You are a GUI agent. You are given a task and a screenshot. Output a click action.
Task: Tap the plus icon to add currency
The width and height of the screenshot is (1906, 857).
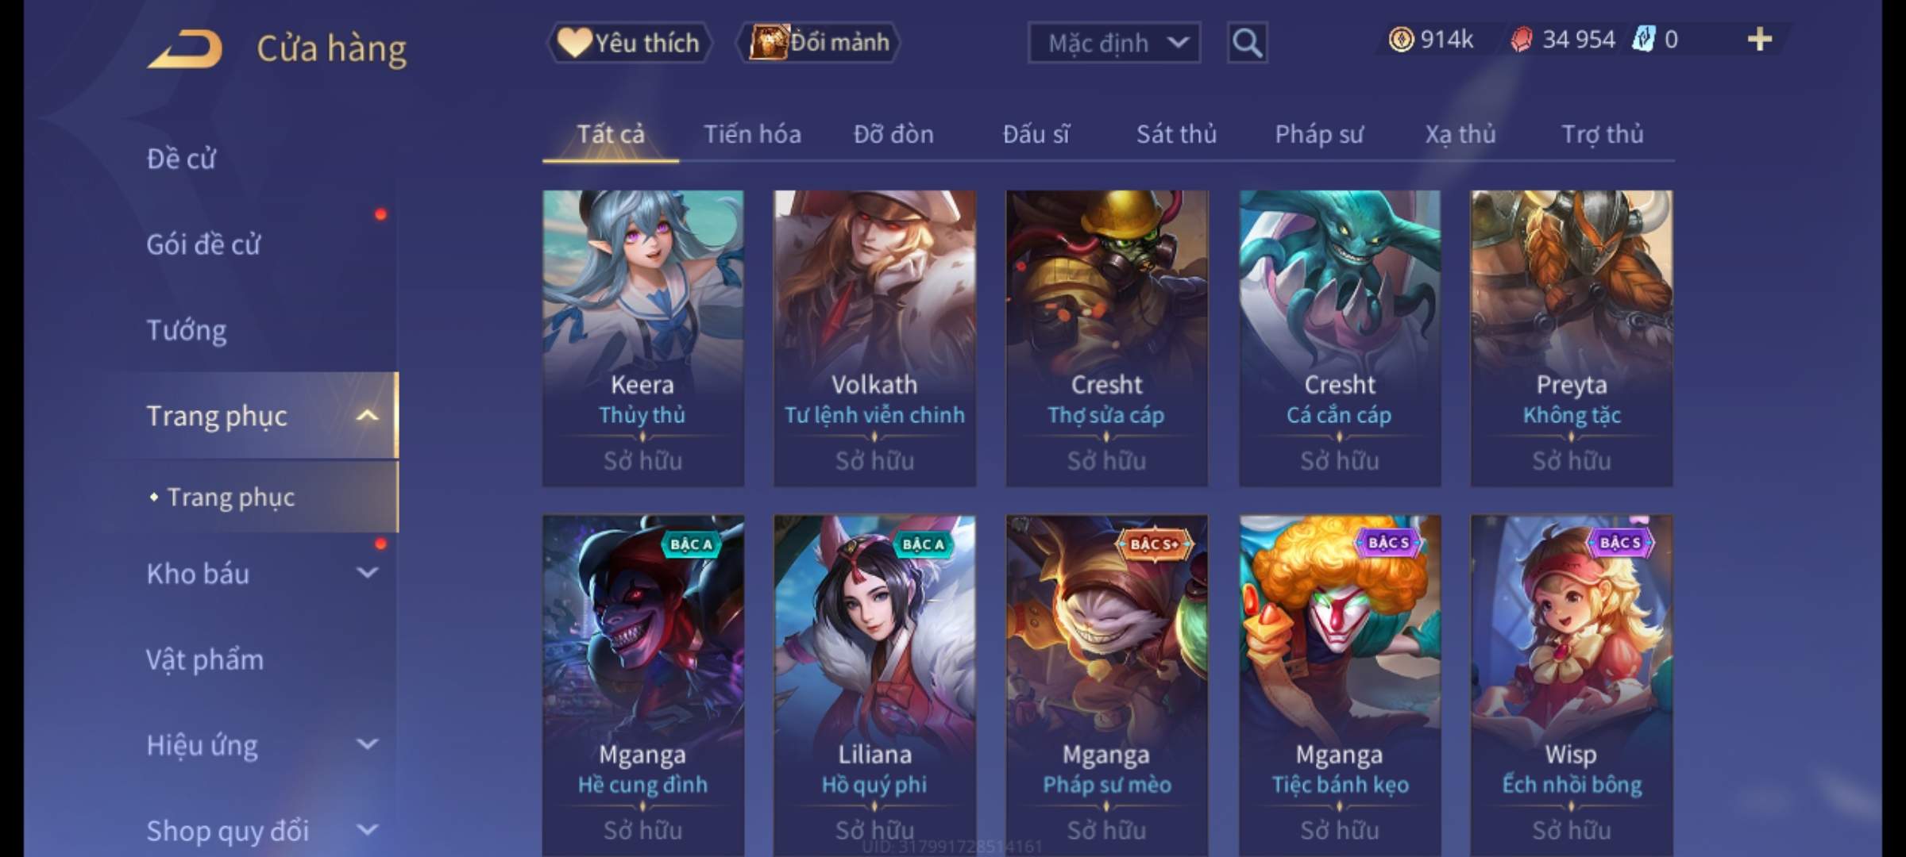click(1760, 40)
